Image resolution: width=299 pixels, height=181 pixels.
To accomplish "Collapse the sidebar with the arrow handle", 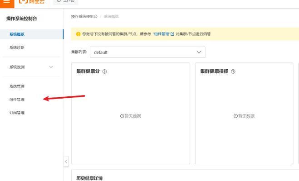I will tap(66, 162).
